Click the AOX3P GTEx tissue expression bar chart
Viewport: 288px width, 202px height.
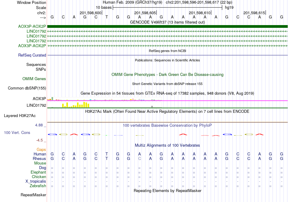tap(104, 99)
